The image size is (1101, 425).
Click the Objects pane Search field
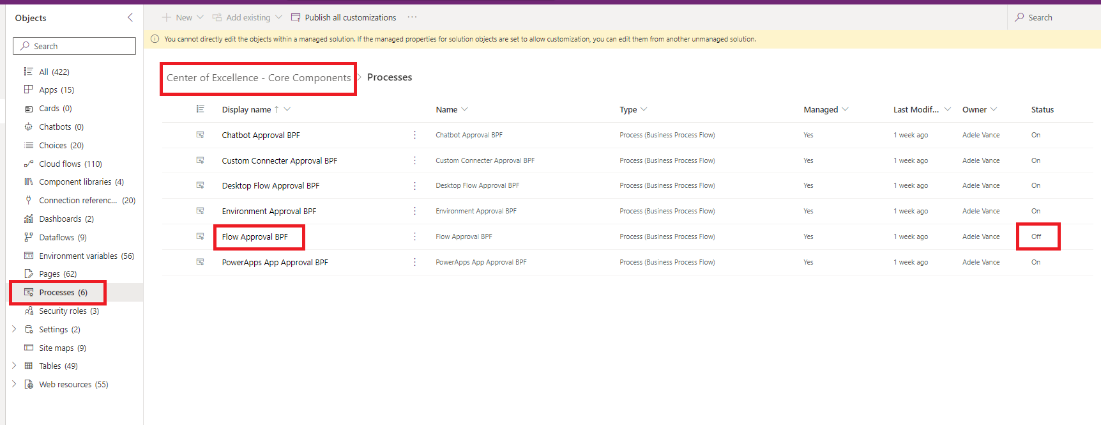[74, 46]
